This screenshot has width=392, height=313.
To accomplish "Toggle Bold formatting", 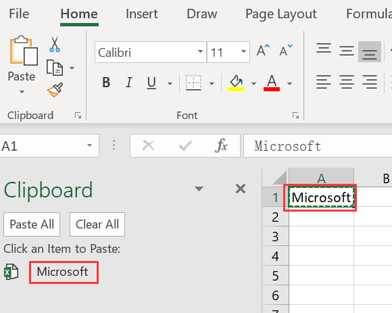I will pos(106,82).
